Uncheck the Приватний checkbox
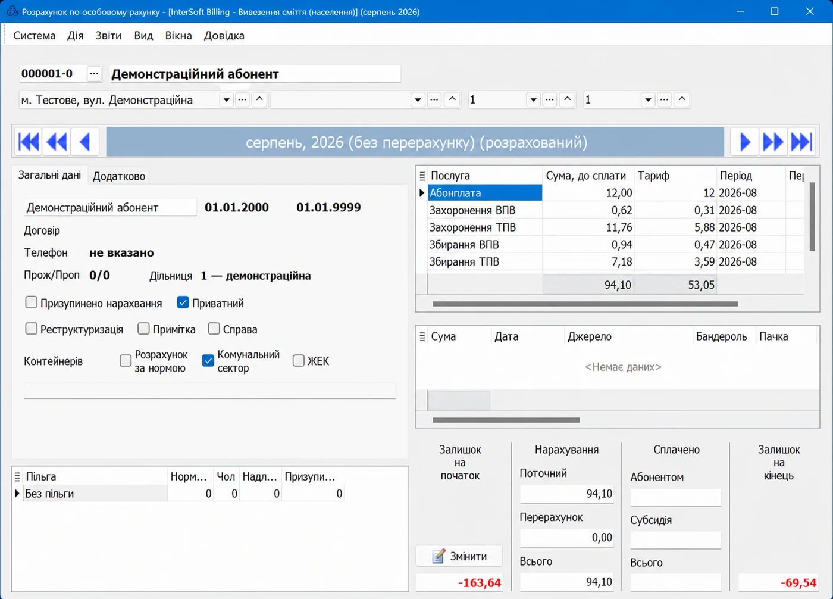 [183, 302]
